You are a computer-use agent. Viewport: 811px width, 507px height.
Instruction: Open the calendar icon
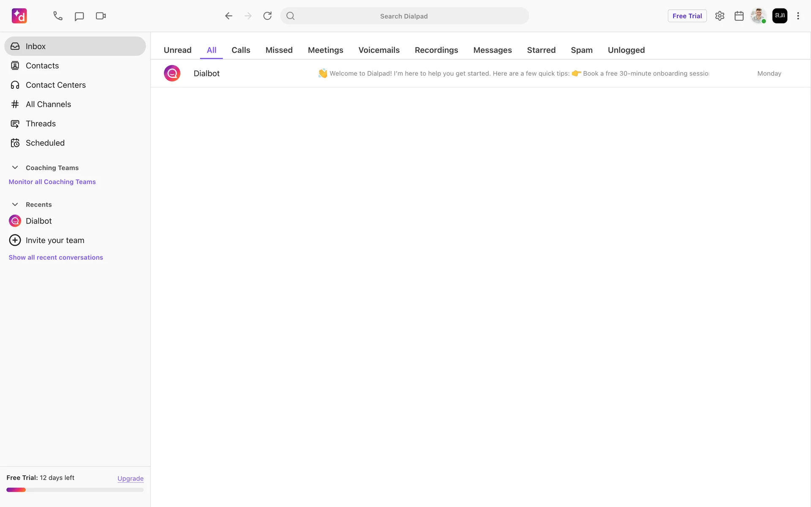point(739,16)
